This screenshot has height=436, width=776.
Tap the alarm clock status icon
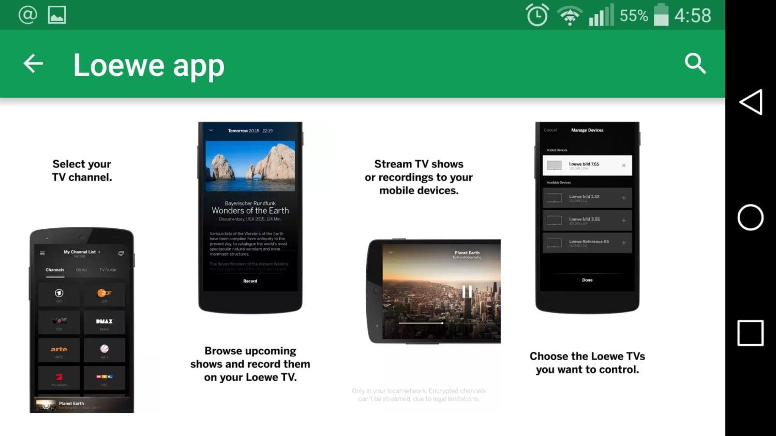click(537, 15)
